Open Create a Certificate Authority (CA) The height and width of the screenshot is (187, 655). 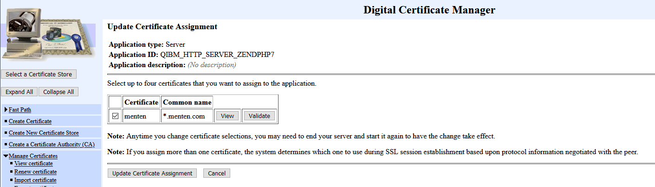52,144
